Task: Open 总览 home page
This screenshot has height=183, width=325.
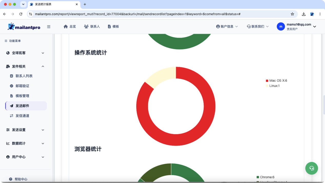Action: 70,26
